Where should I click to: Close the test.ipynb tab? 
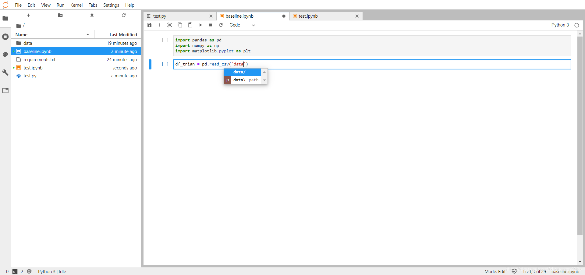point(357,16)
